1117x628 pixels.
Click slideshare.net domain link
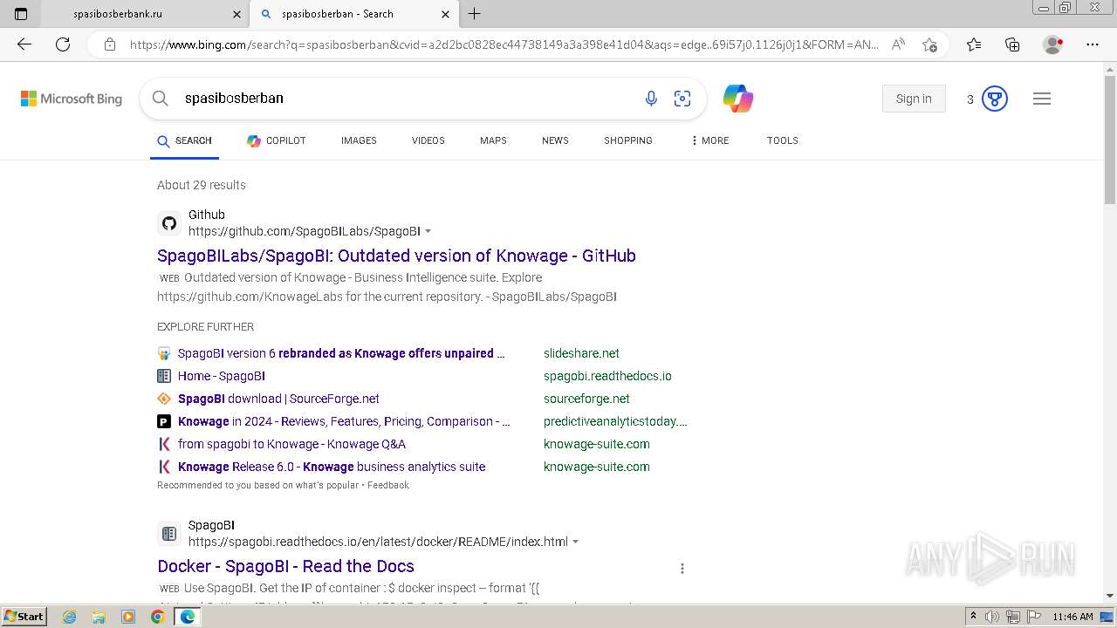[581, 353]
